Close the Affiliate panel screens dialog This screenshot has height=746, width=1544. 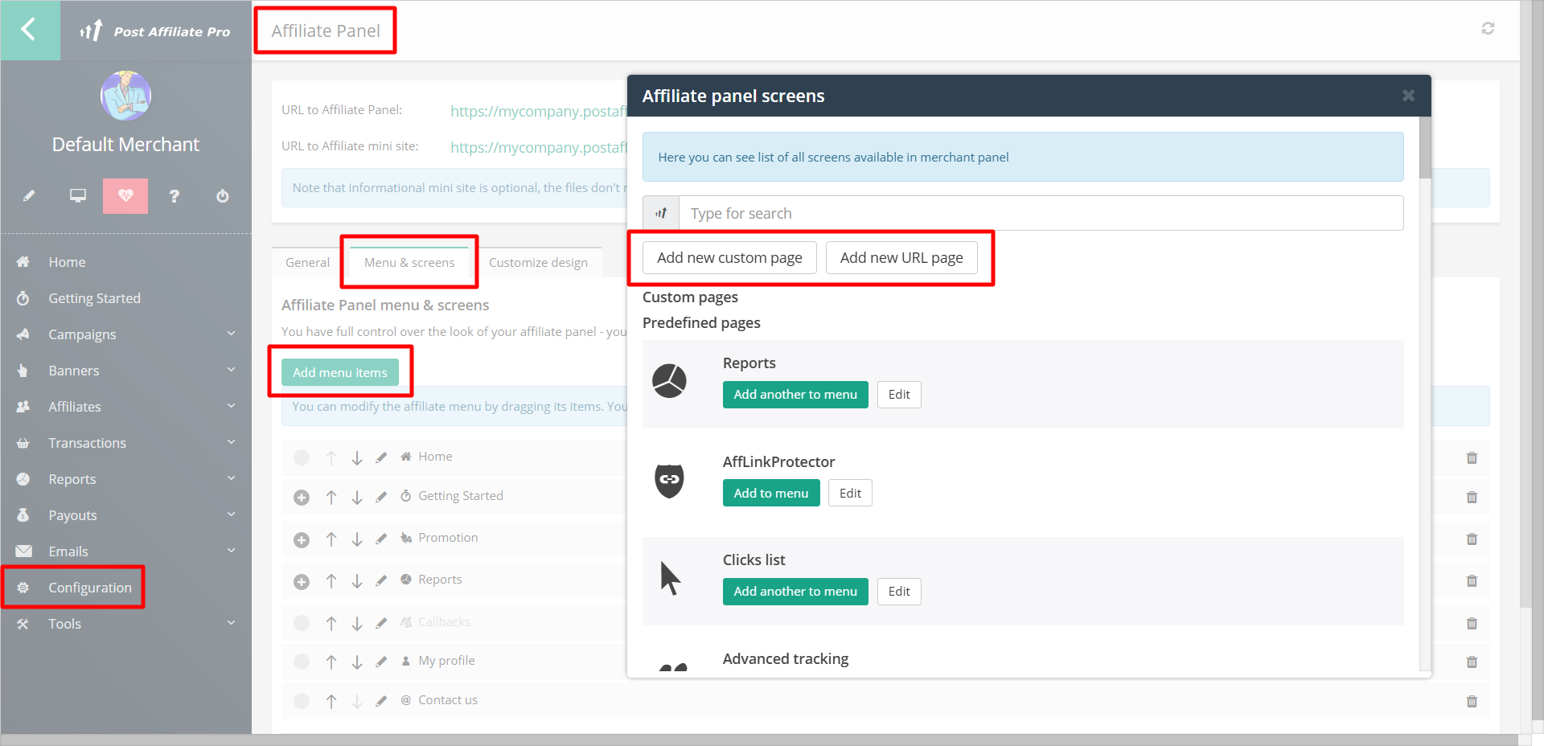(1408, 96)
